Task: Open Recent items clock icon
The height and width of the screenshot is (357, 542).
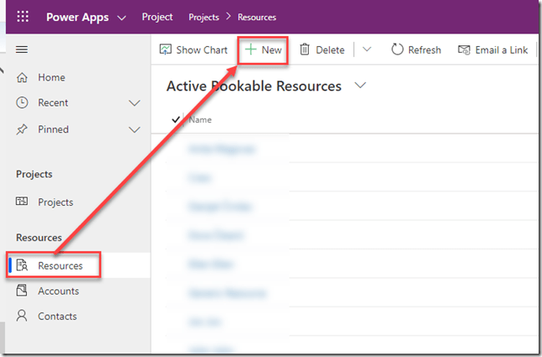Action: click(x=23, y=103)
